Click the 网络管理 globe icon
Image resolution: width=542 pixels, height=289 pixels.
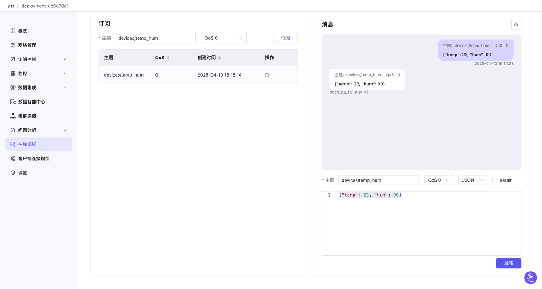(13, 45)
